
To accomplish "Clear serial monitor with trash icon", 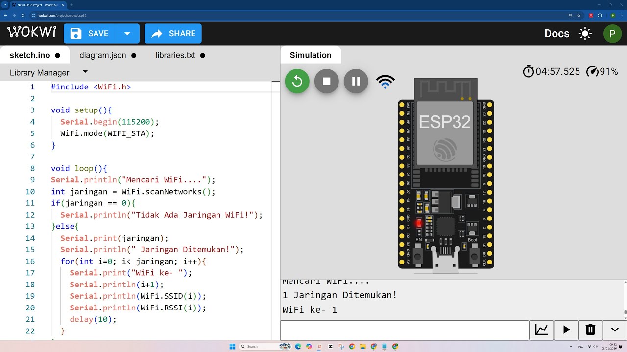I will point(591,330).
